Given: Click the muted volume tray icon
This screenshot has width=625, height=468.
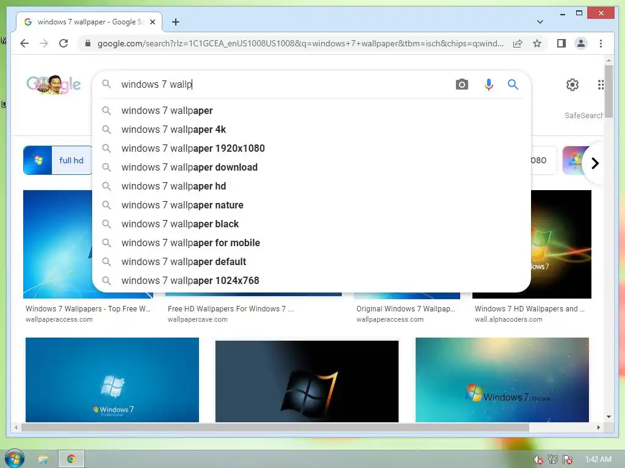Looking at the screenshot, I should [x=538, y=459].
